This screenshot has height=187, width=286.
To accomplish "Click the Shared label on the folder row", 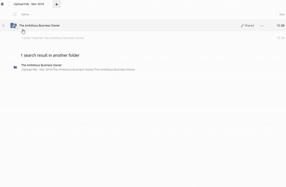I will tap(249, 25).
